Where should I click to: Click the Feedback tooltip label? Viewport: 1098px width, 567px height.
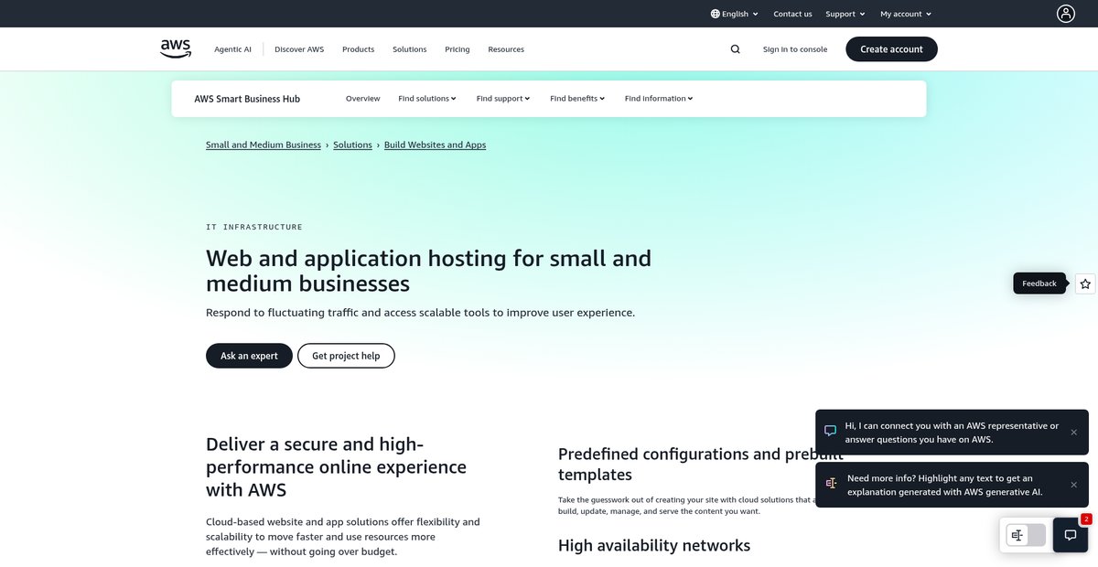point(1039,283)
